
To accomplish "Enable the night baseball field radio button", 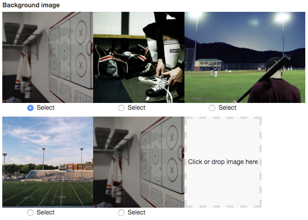I will 212,108.
